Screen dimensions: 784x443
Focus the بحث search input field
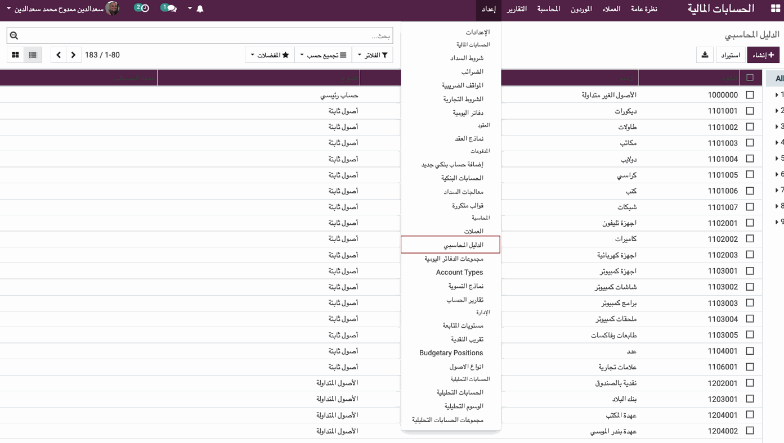tap(208, 36)
